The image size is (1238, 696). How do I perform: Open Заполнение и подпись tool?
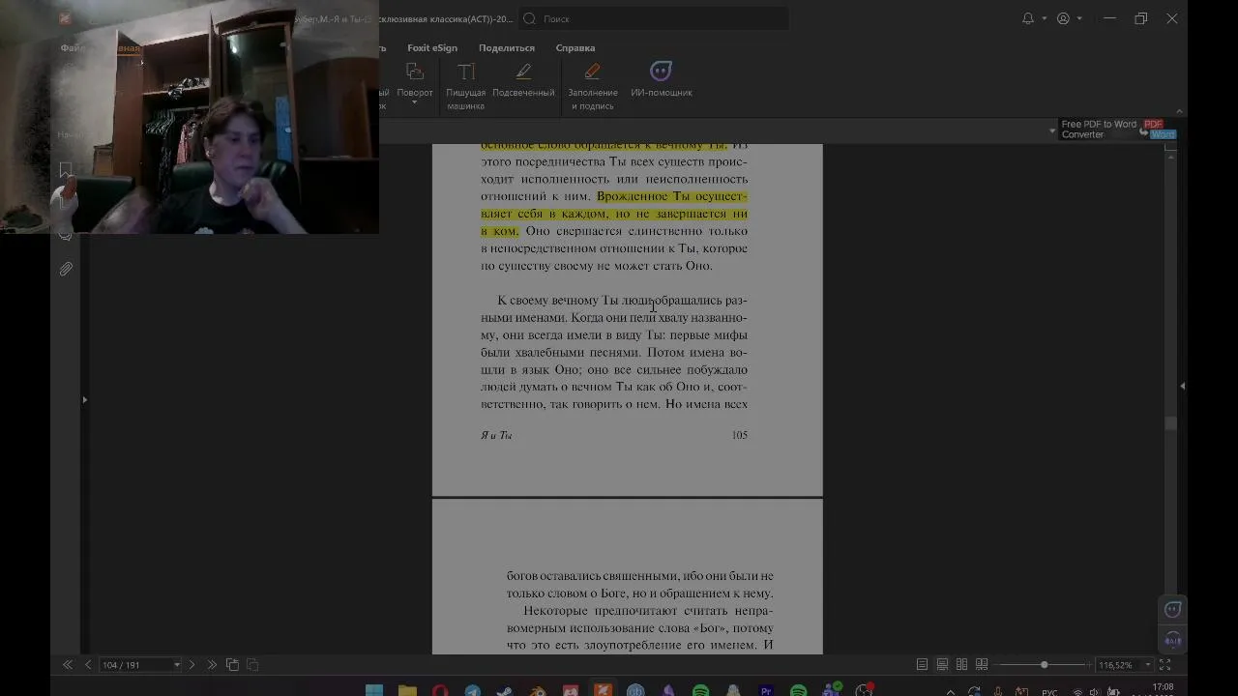[x=593, y=85]
